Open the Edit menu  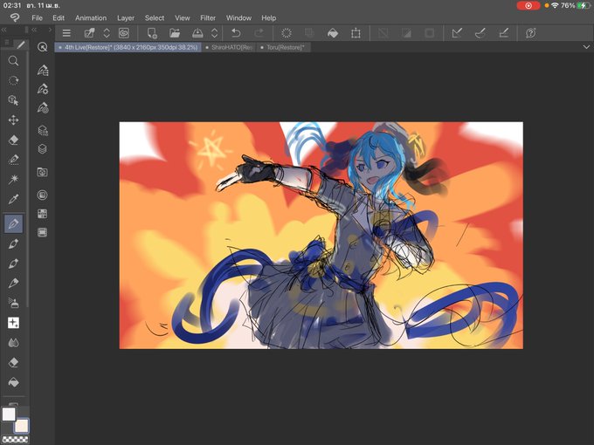[x=59, y=17]
